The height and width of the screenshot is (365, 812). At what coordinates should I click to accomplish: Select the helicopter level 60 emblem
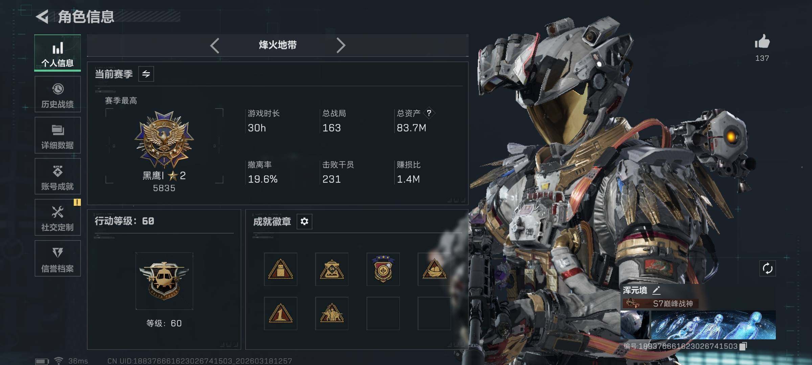164,281
